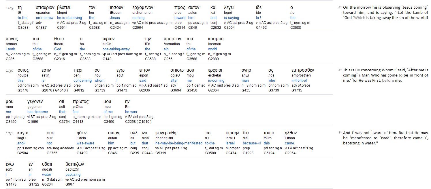
Task: Select verse reference 1:29 in the interlinear
Action: coord(10,8)
